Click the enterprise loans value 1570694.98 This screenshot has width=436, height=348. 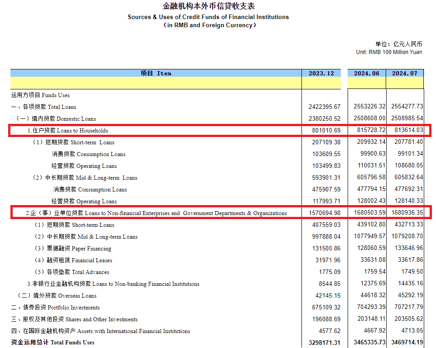click(x=325, y=213)
